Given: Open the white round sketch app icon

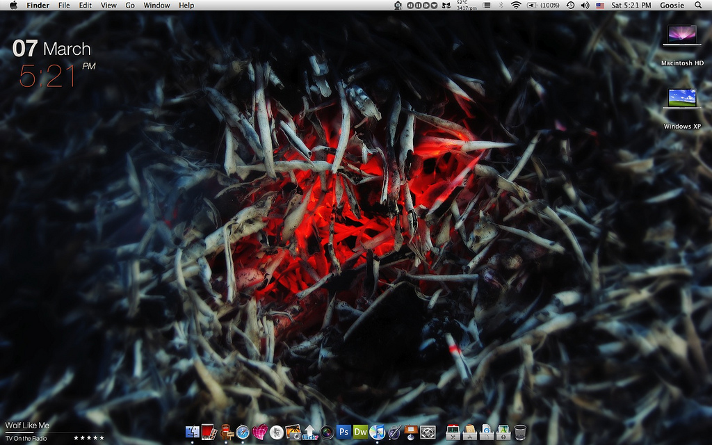Looking at the screenshot, I should 277,432.
